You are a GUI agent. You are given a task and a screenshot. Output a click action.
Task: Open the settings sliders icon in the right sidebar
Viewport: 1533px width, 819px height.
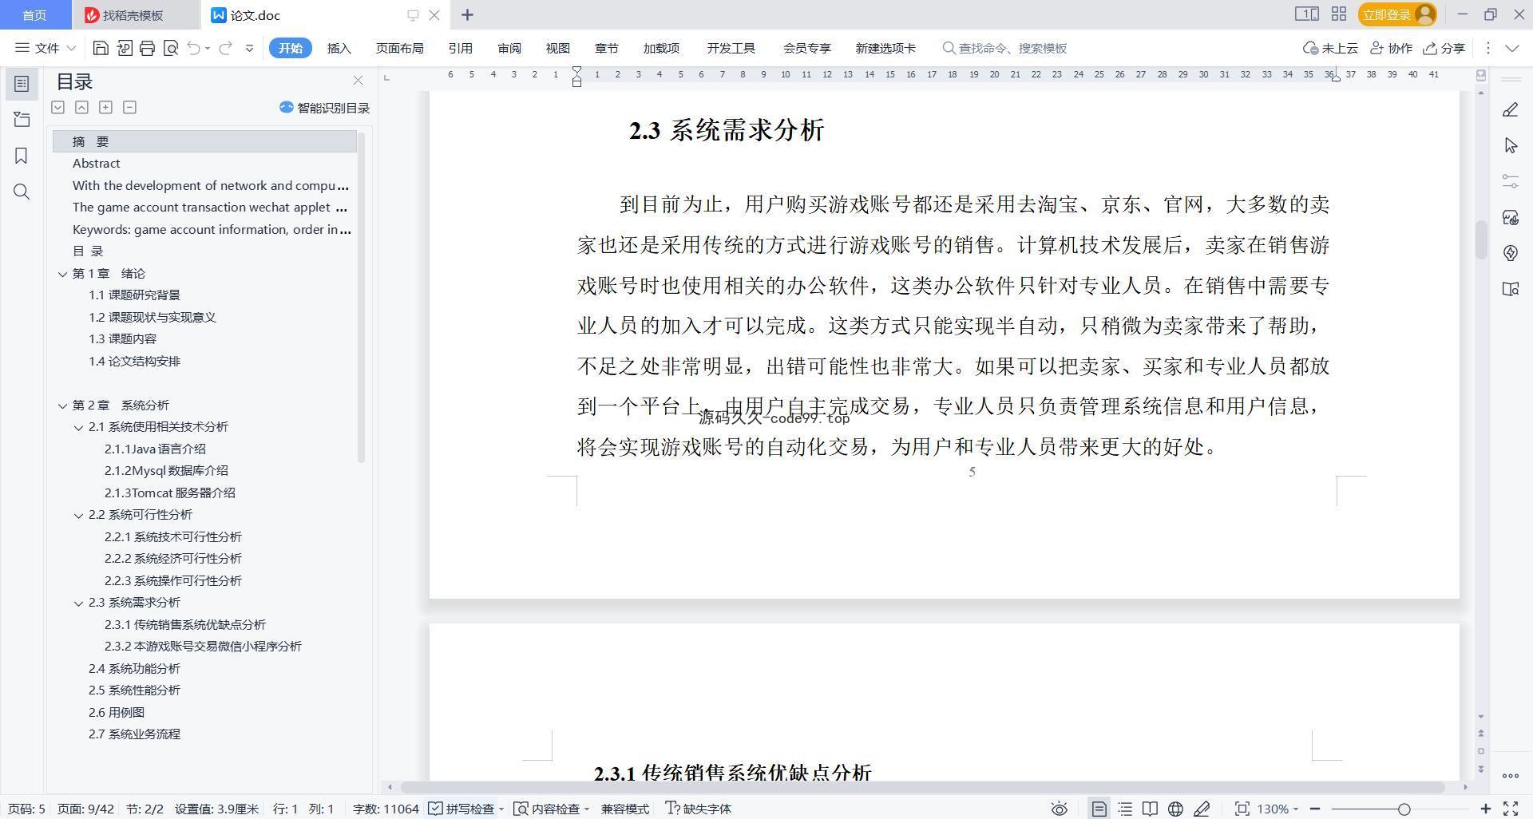(1510, 181)
